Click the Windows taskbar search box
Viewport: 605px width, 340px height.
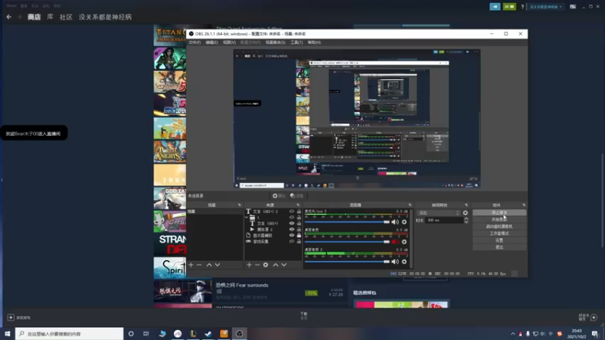click(70, 333)
